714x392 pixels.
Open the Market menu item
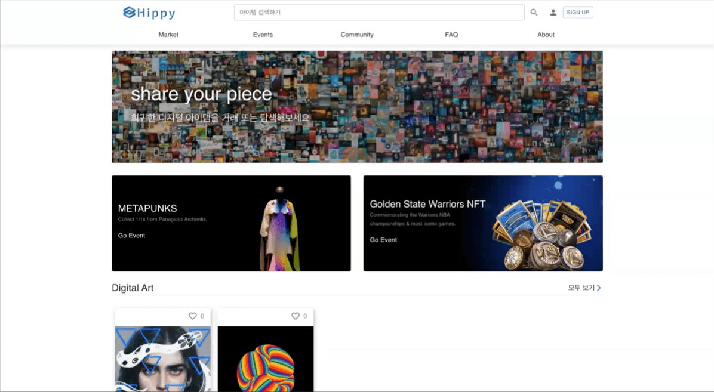(168, 35)
